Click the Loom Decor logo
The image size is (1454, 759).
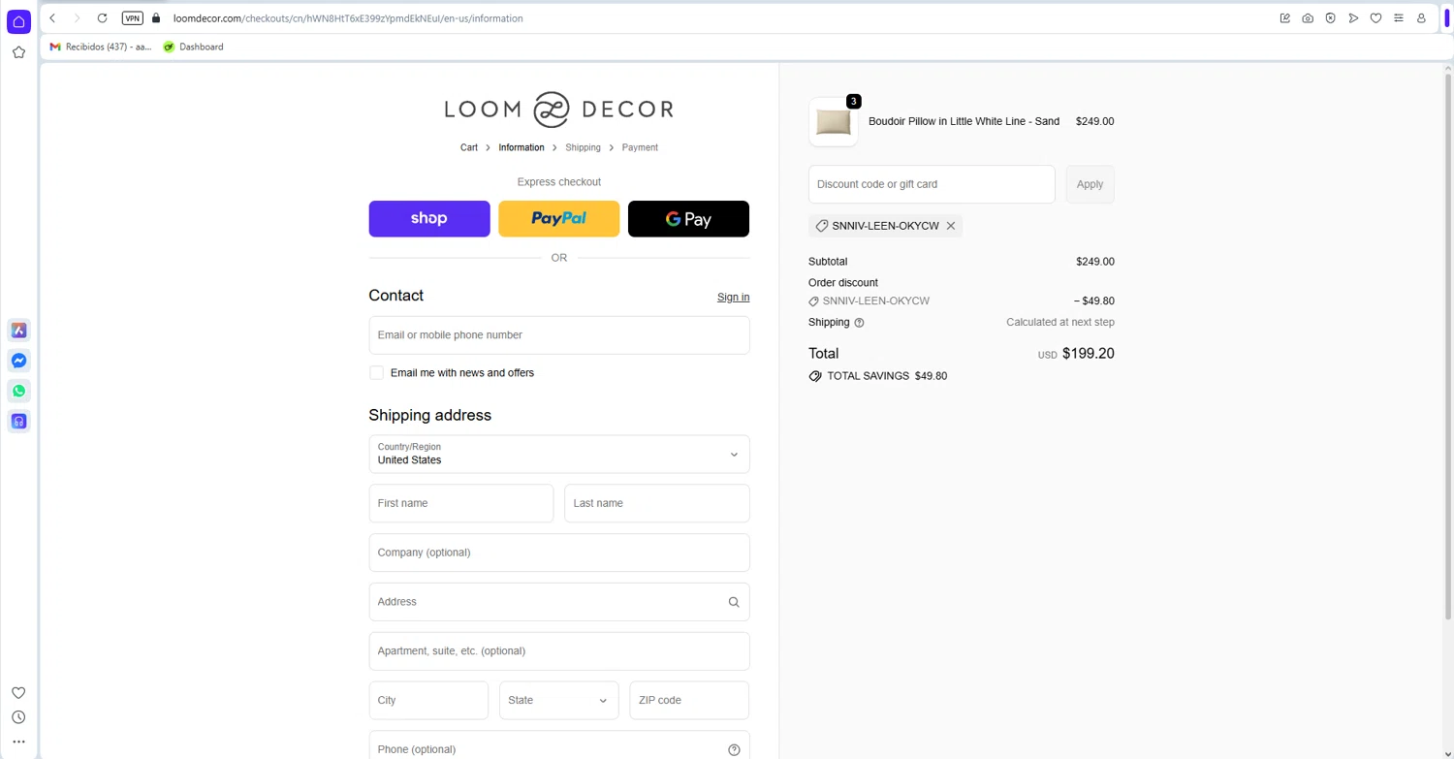[x=559, y=110]
